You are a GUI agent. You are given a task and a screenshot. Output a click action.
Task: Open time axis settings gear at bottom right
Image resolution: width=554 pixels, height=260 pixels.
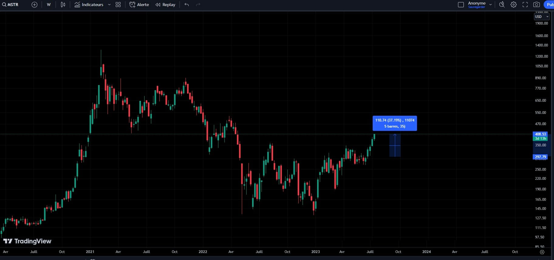[542, 252]
